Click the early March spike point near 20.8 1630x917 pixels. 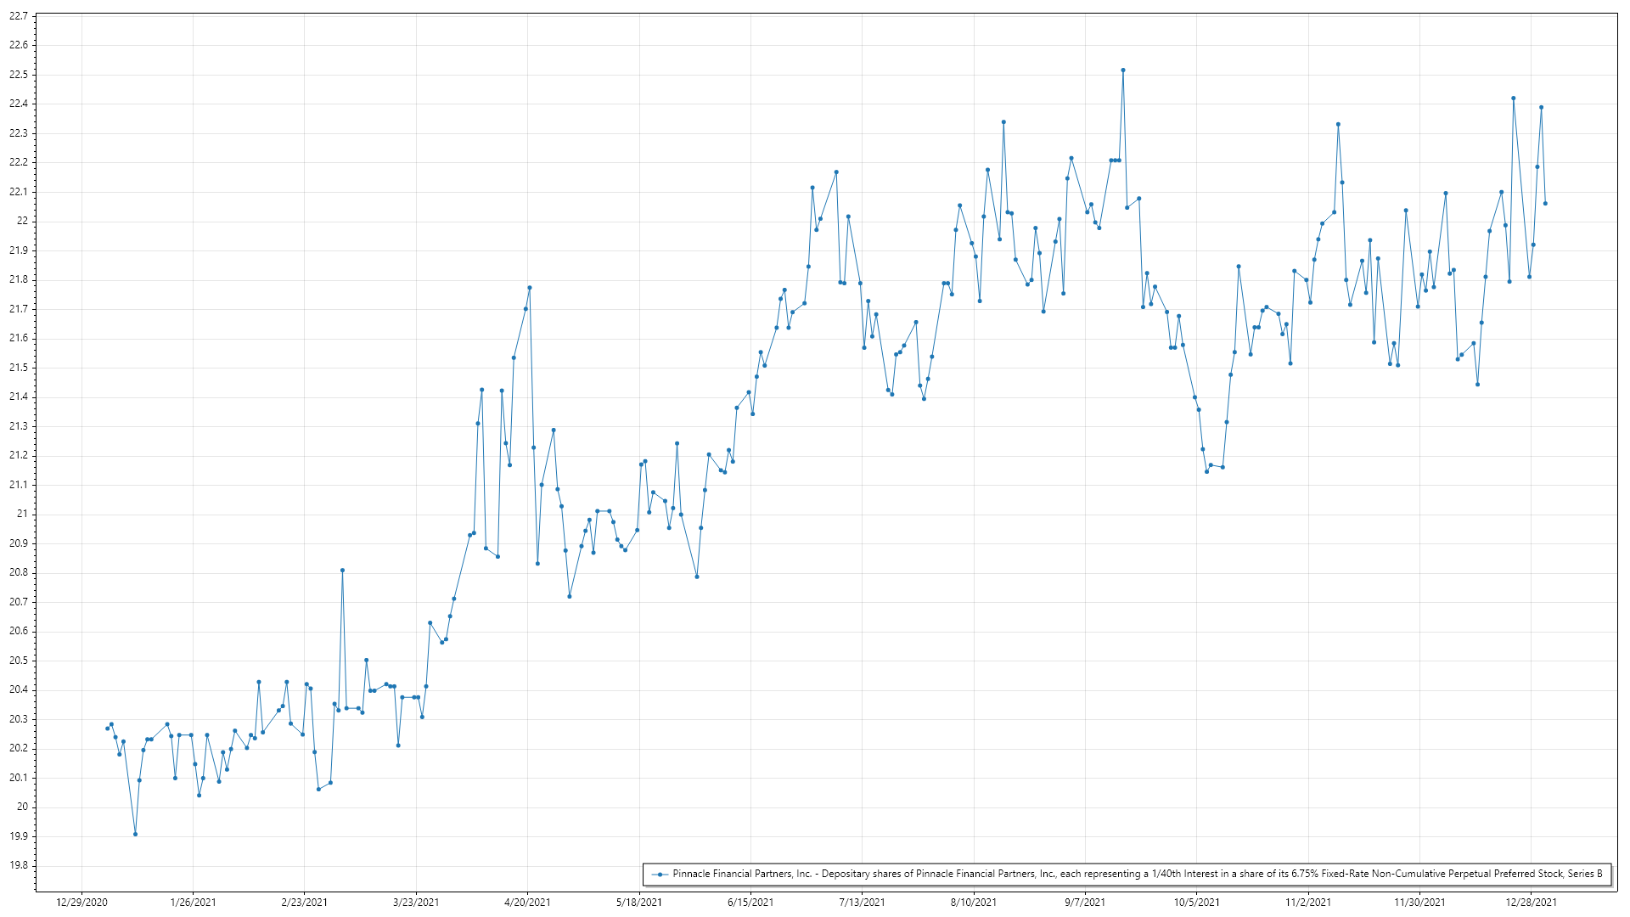point(342,571)
